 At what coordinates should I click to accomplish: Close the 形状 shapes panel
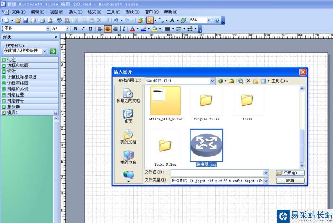click(x=56, y=37)
